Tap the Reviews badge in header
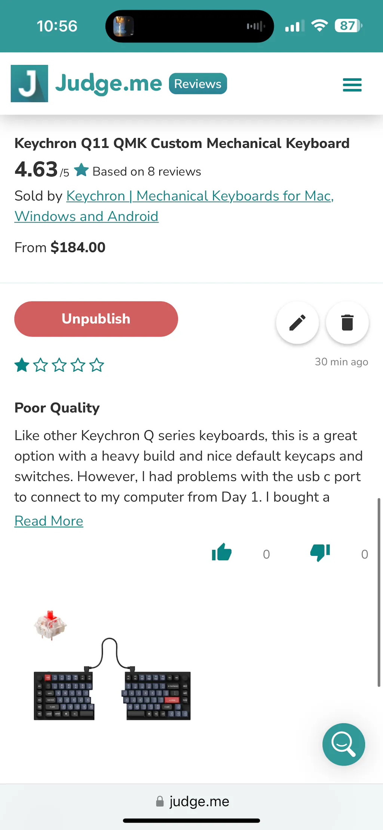The height and width of the screenshot is (830, 383). [x=198, y=84]
